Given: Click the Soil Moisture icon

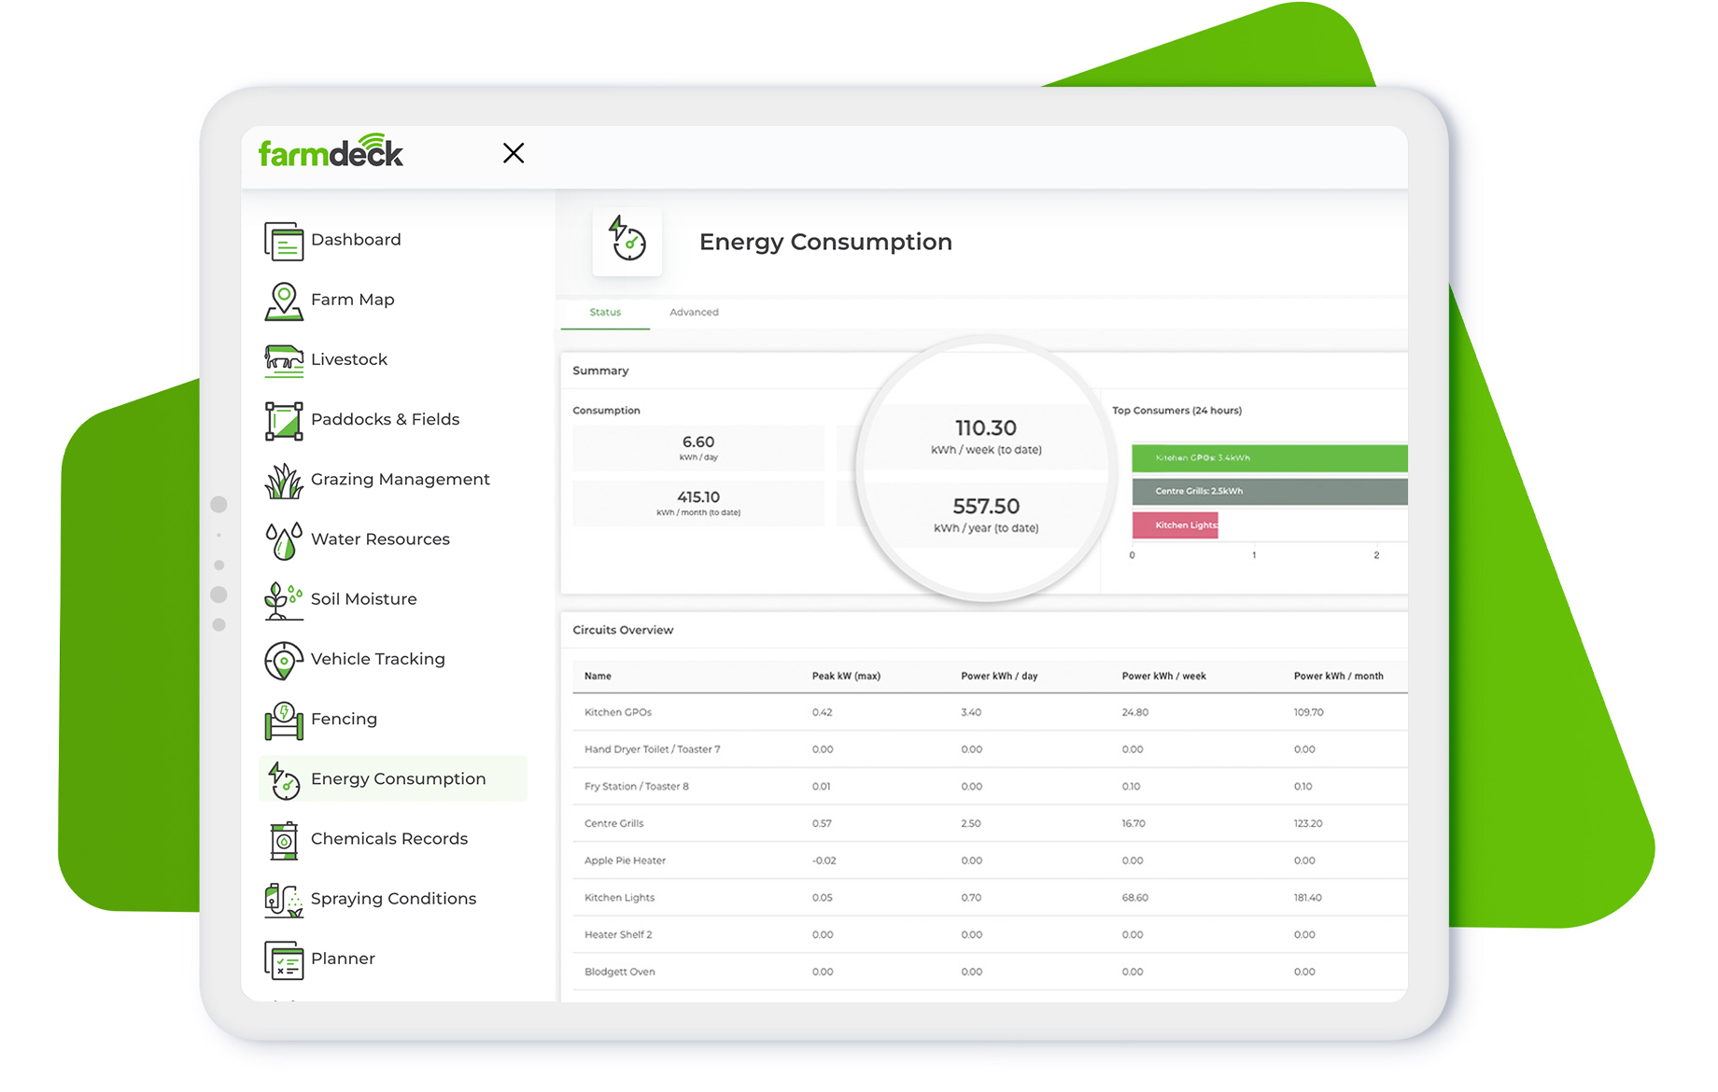Looking at the screenshot, I should 284,598.
